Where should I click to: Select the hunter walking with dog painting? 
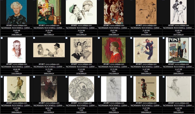tap(17, 89)
